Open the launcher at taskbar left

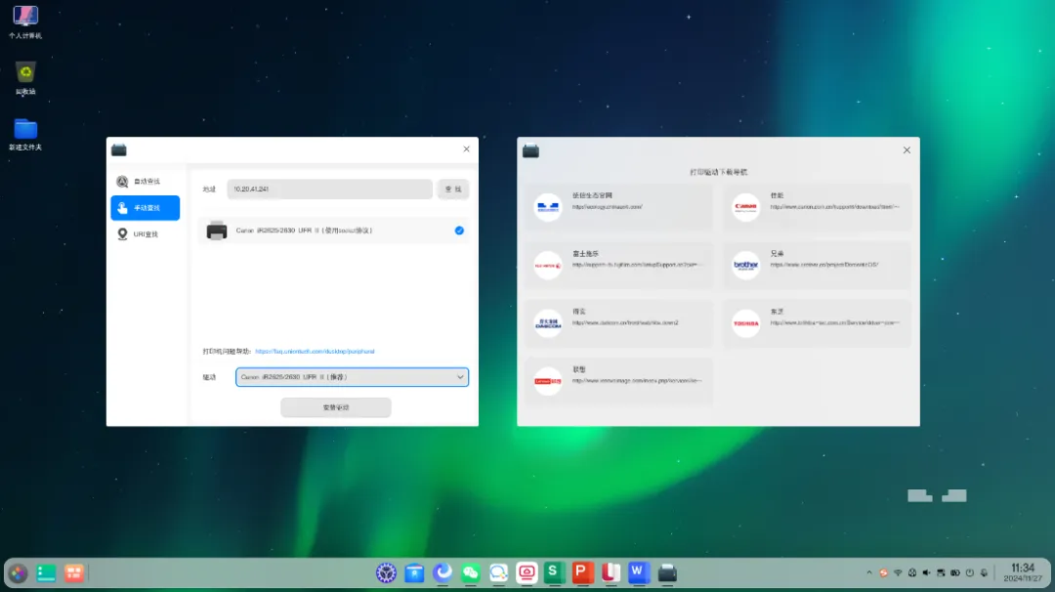[x=19, y=573]
